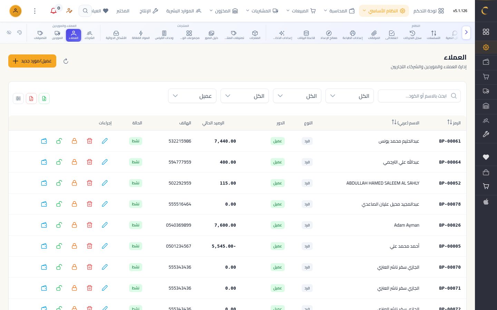Screen dimensions: 497x310
Task: Expand the المحاسبة accounting menu
Action: click(339, 11)
